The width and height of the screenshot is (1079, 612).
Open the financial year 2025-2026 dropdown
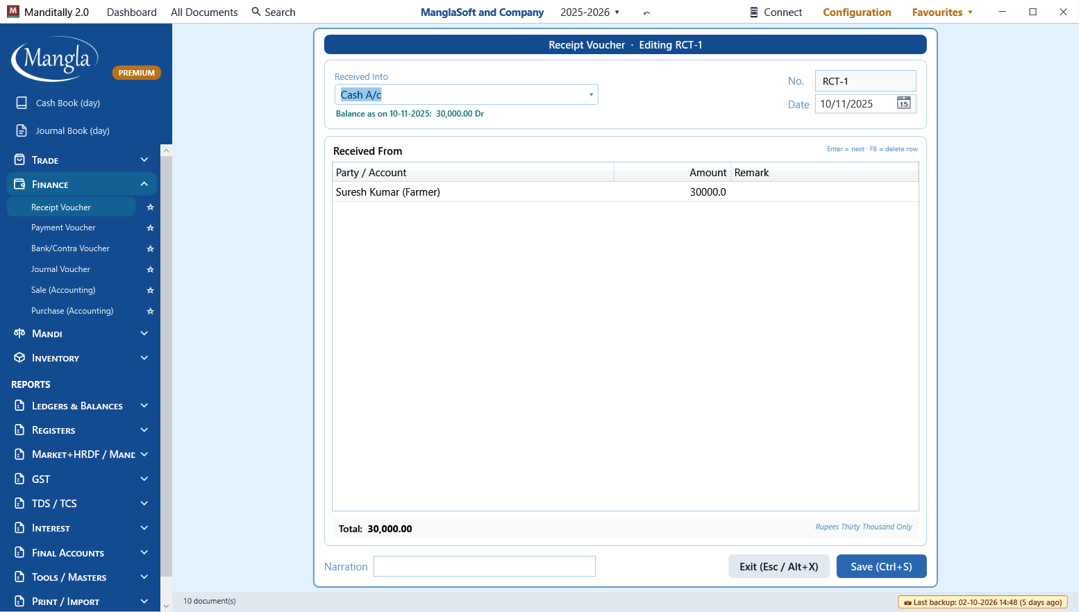click(590, 12)
